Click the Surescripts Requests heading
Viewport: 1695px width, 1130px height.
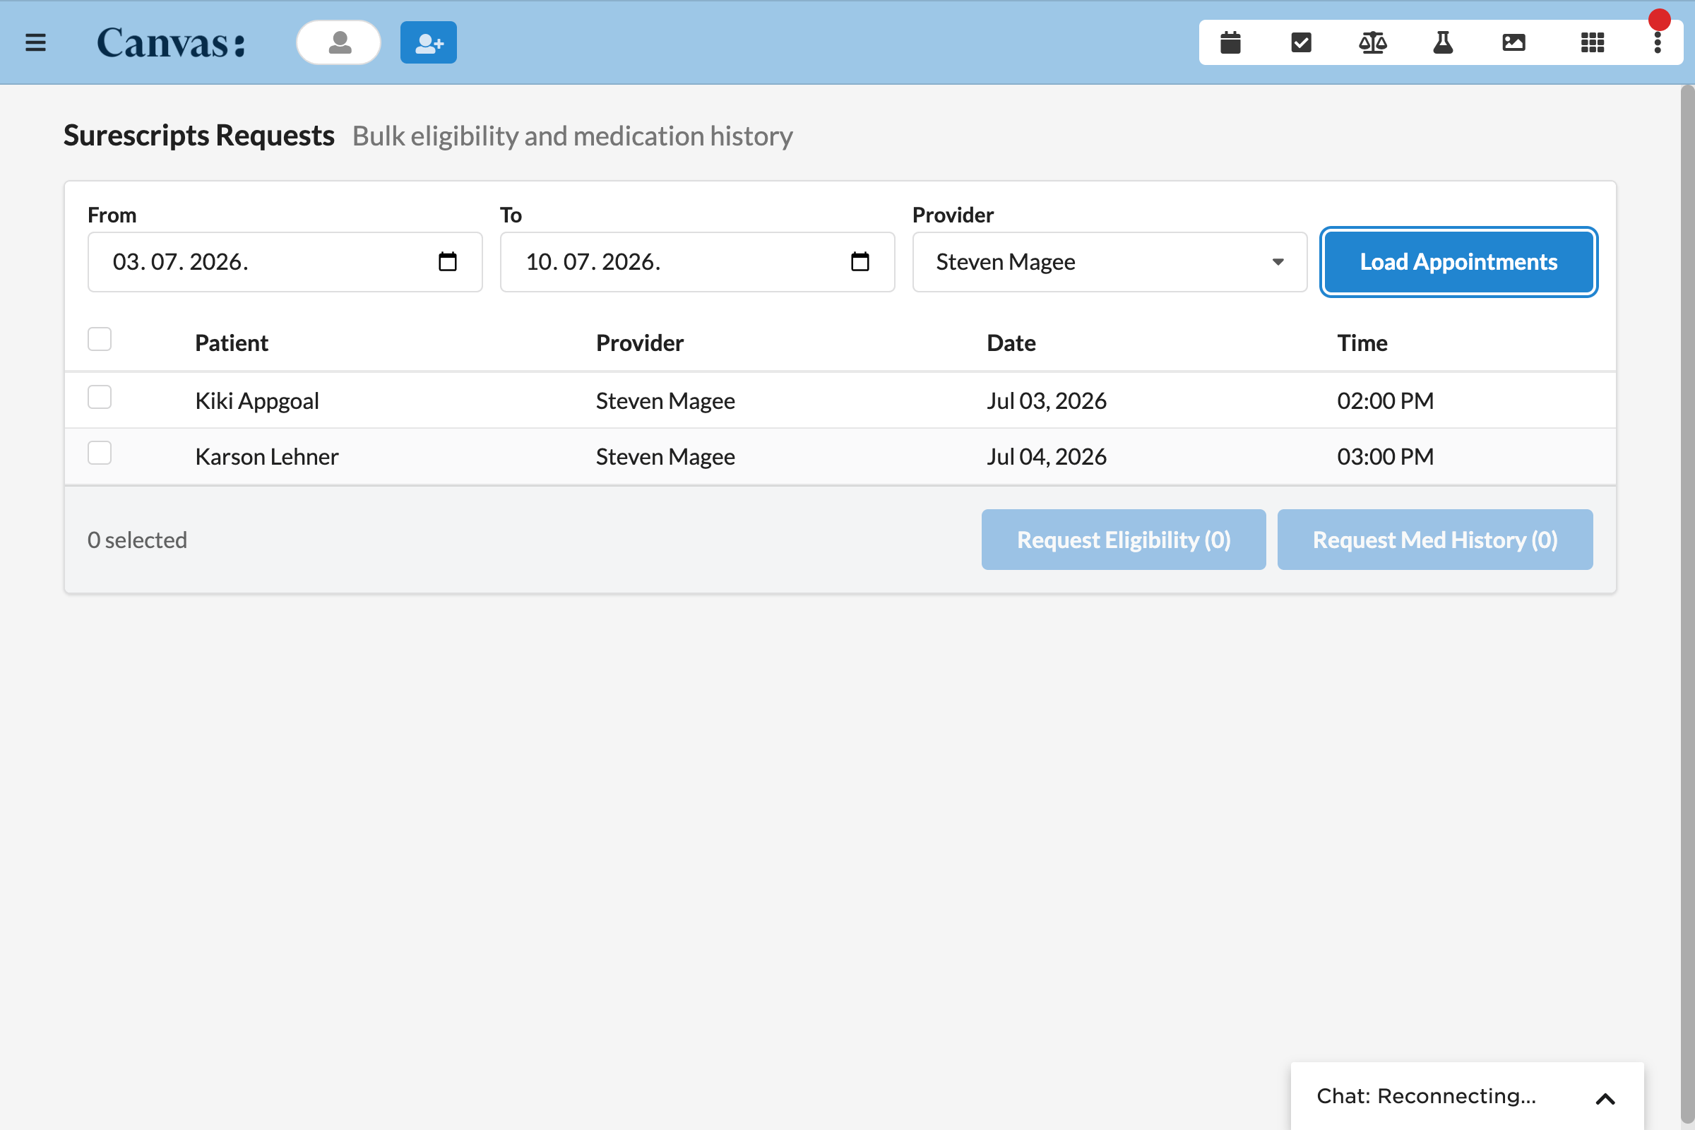click(x=199, y=136)
